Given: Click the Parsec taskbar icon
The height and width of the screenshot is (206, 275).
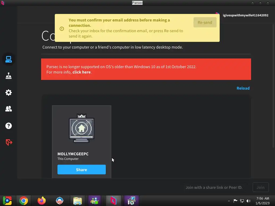Looking at the screenshot, I should [113, 201].
